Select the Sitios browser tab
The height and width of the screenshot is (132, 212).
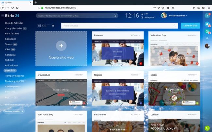pyautogui.click(x=16, y=2)
